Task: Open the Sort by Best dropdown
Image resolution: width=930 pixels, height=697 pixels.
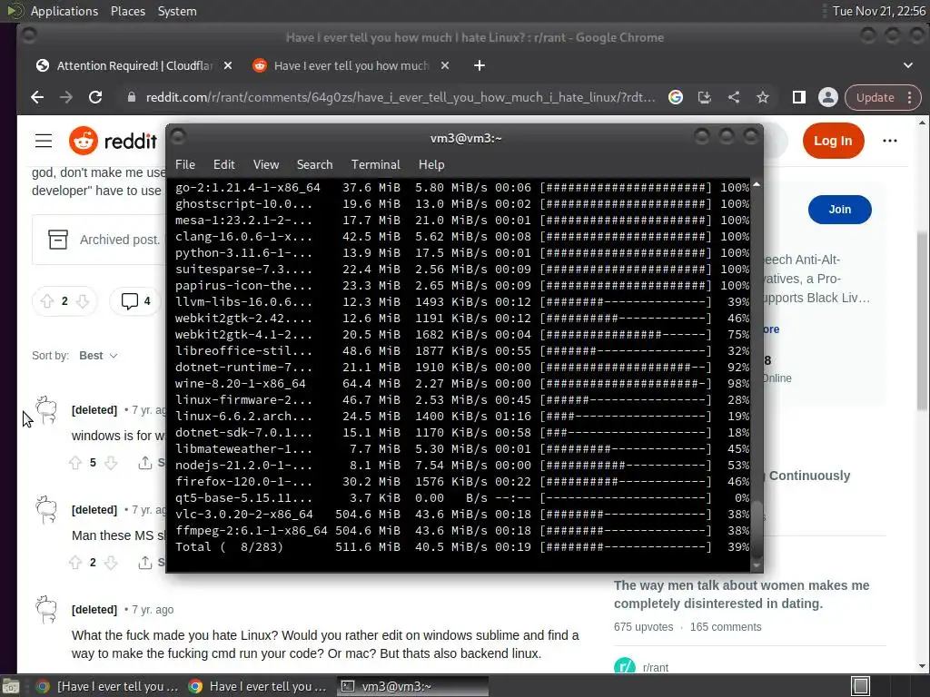Action: [x=98, y=356]
